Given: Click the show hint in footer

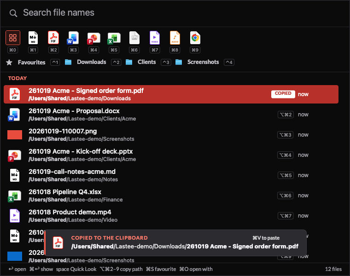Looking at the screenshot, I should tap(41, 269).
